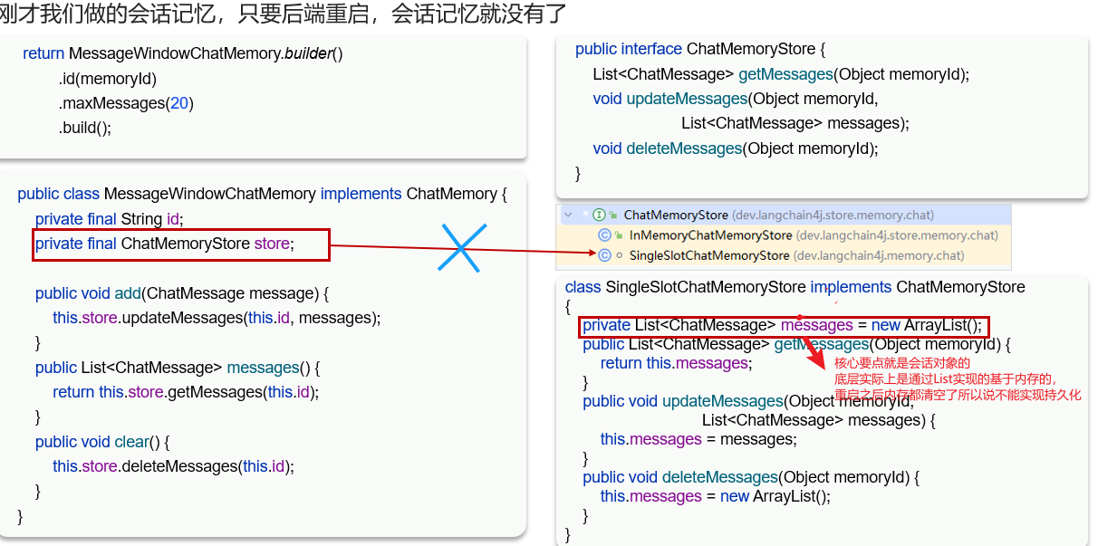Click the class icon beside InMemoryChatMemoryStore
The image size is (1098, 546).
click(x=604, y=235)
